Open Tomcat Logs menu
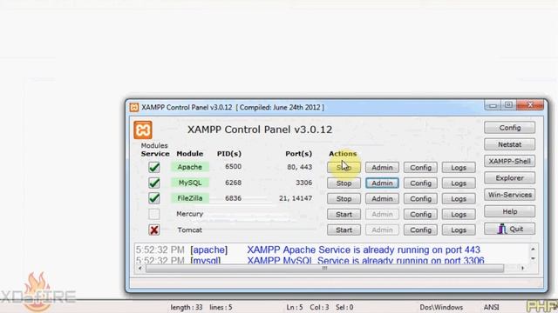558x313 pixels. click(x=459, y=230)
